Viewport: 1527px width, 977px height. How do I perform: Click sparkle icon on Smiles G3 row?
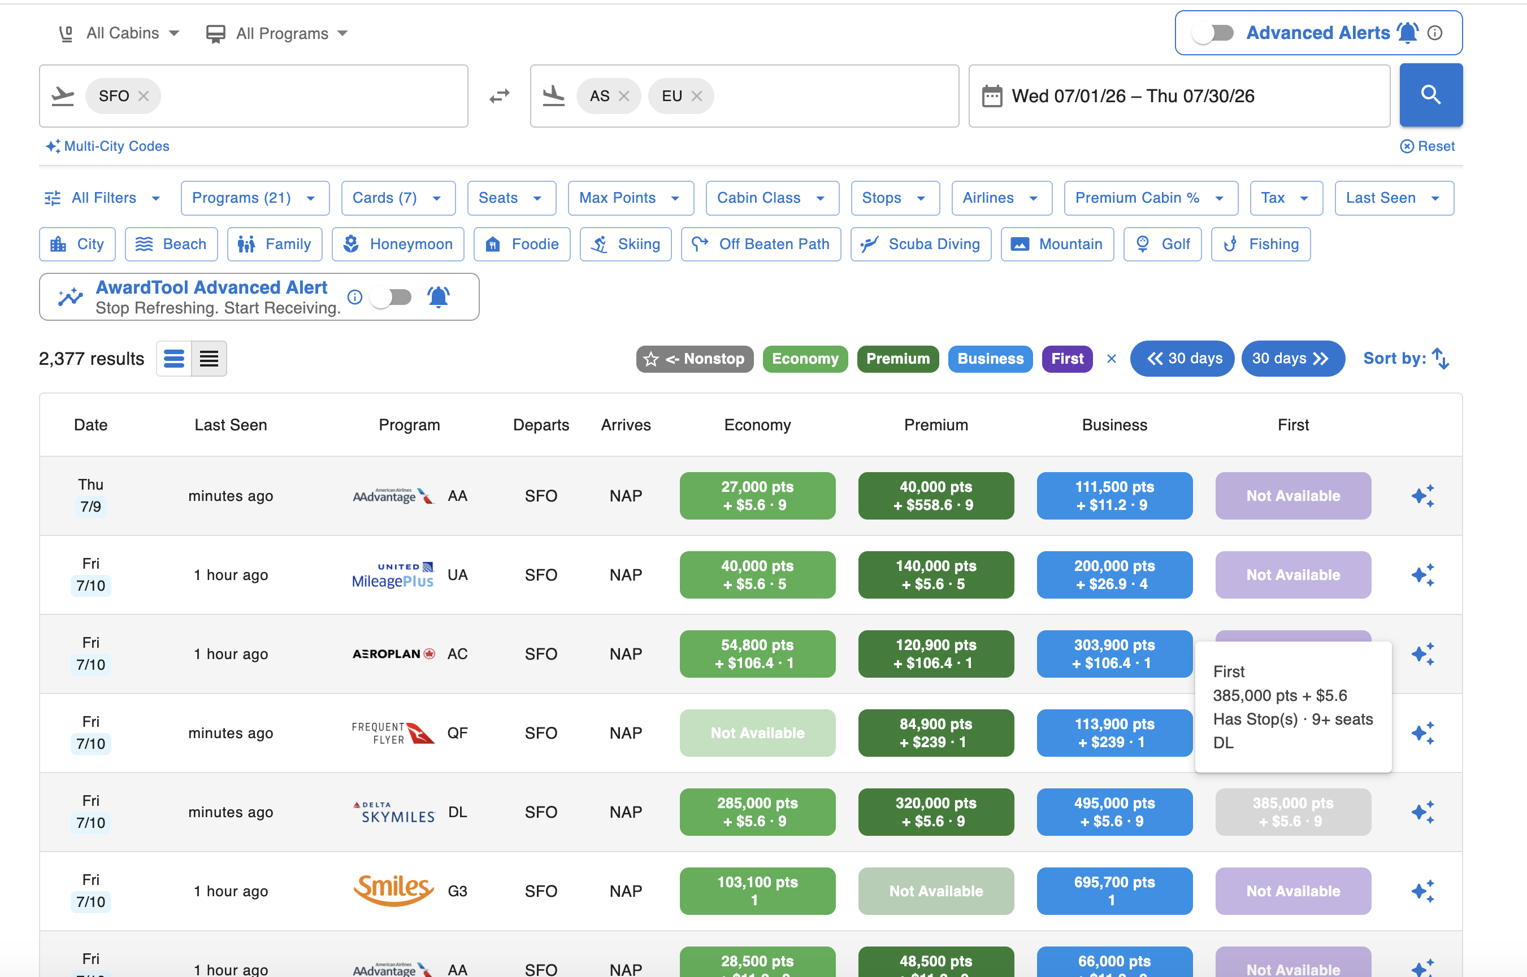pos(1422,891)
